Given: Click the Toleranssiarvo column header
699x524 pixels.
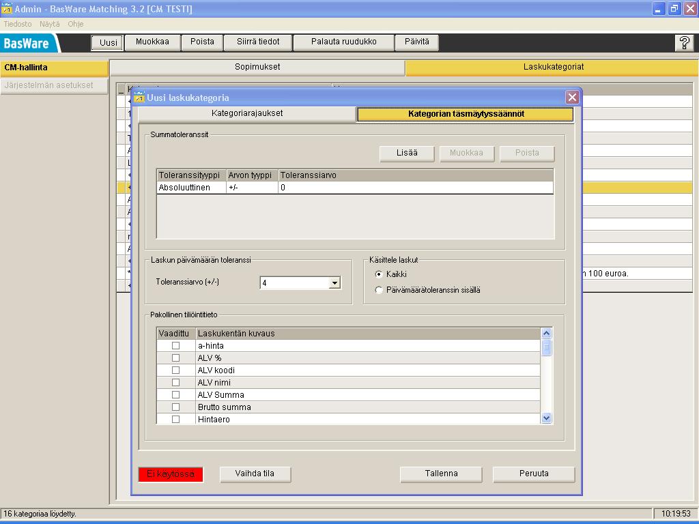Looking at the screenshot, I should tap(416, 175).
